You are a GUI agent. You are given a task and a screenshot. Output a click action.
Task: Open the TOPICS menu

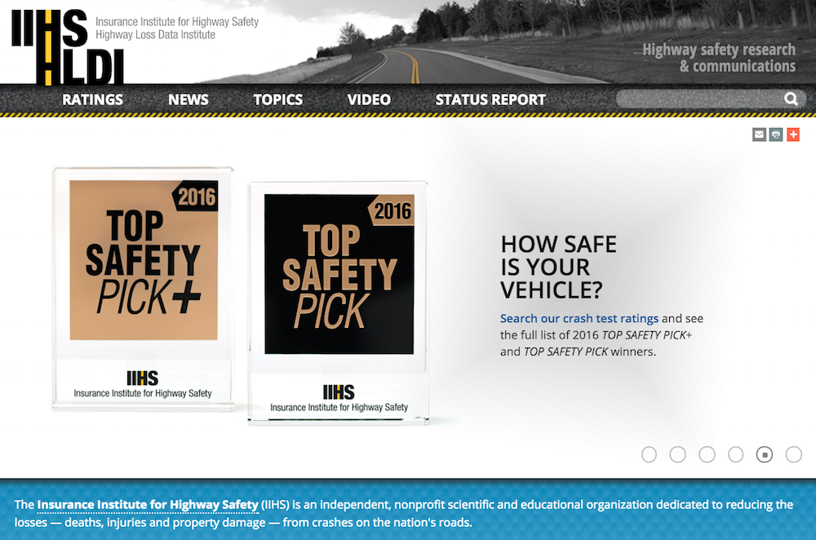[277, 99]
